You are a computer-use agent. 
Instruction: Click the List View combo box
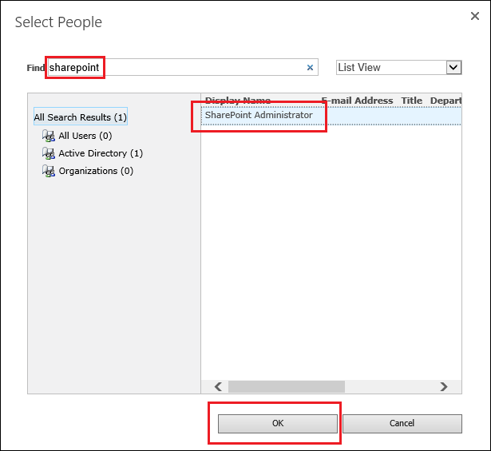399,67
